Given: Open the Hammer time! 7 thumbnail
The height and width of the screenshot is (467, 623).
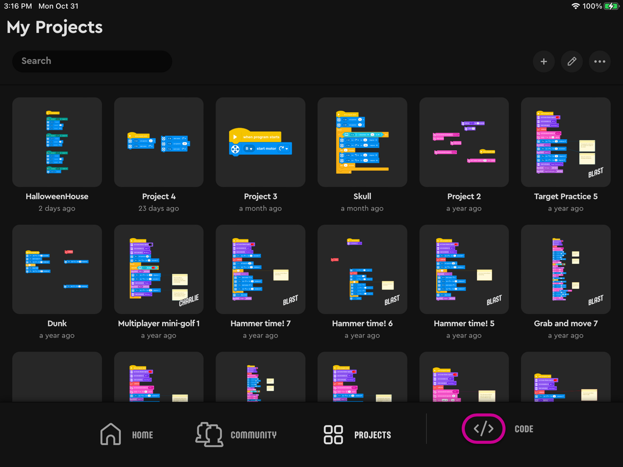Looking at the screenshot, I should click(260, 269).
